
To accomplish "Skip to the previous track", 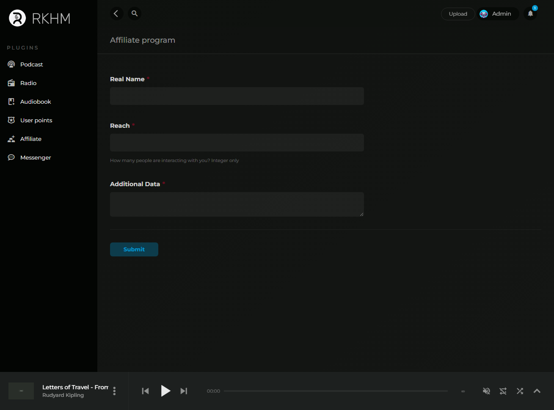I will click(x=145, y=391).
